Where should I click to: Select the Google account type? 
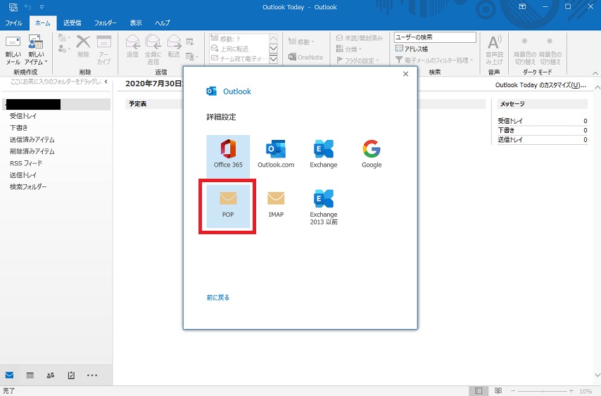(x=372, y=154)
